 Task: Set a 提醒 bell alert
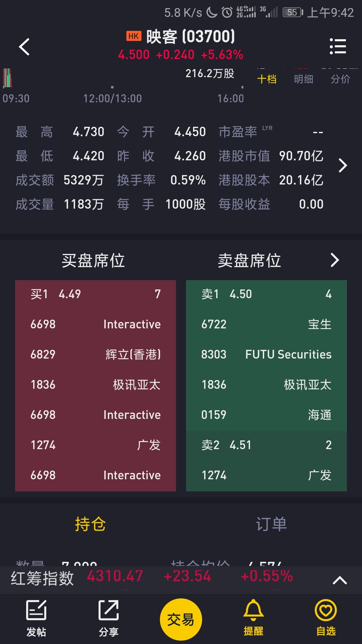click(253, 618)
